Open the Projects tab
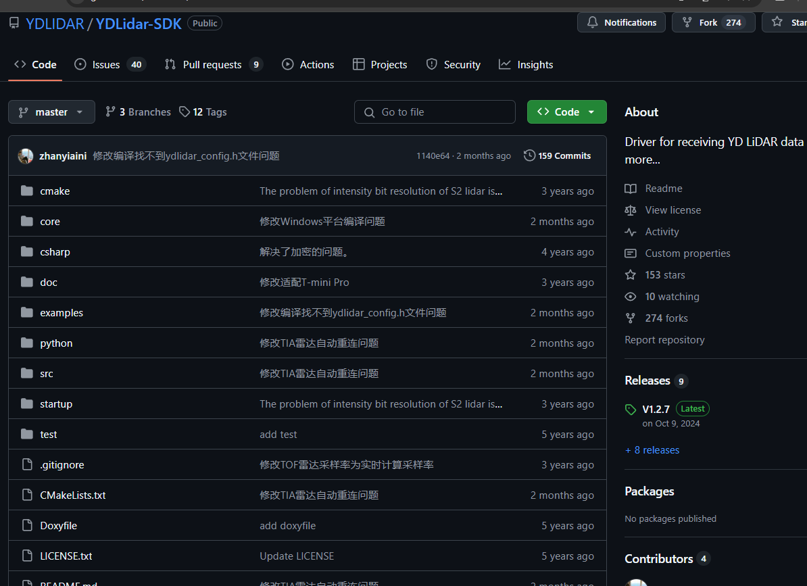 (380, 64)
